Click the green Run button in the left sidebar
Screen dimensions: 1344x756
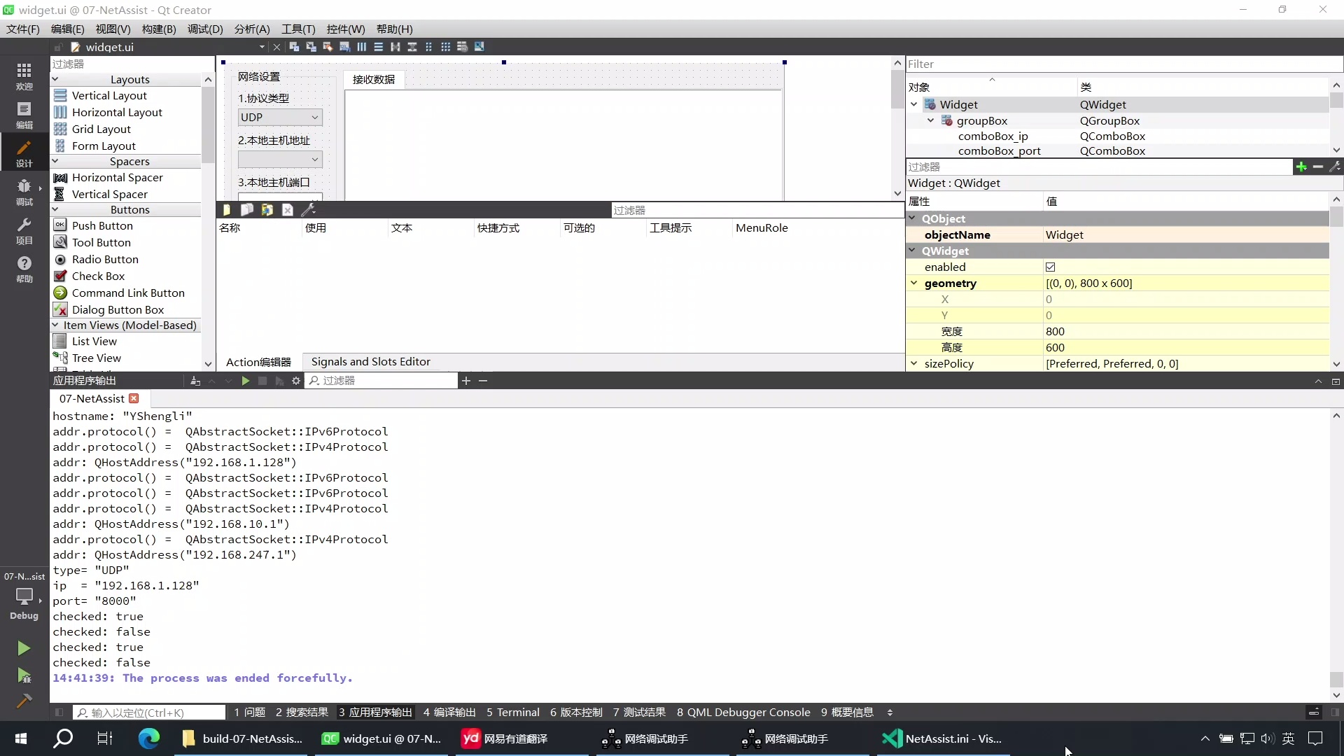24,648
